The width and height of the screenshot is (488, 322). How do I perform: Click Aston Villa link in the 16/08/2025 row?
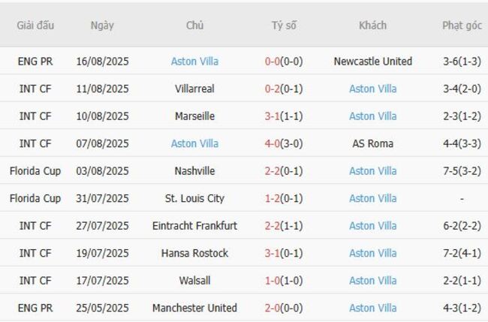194,62
